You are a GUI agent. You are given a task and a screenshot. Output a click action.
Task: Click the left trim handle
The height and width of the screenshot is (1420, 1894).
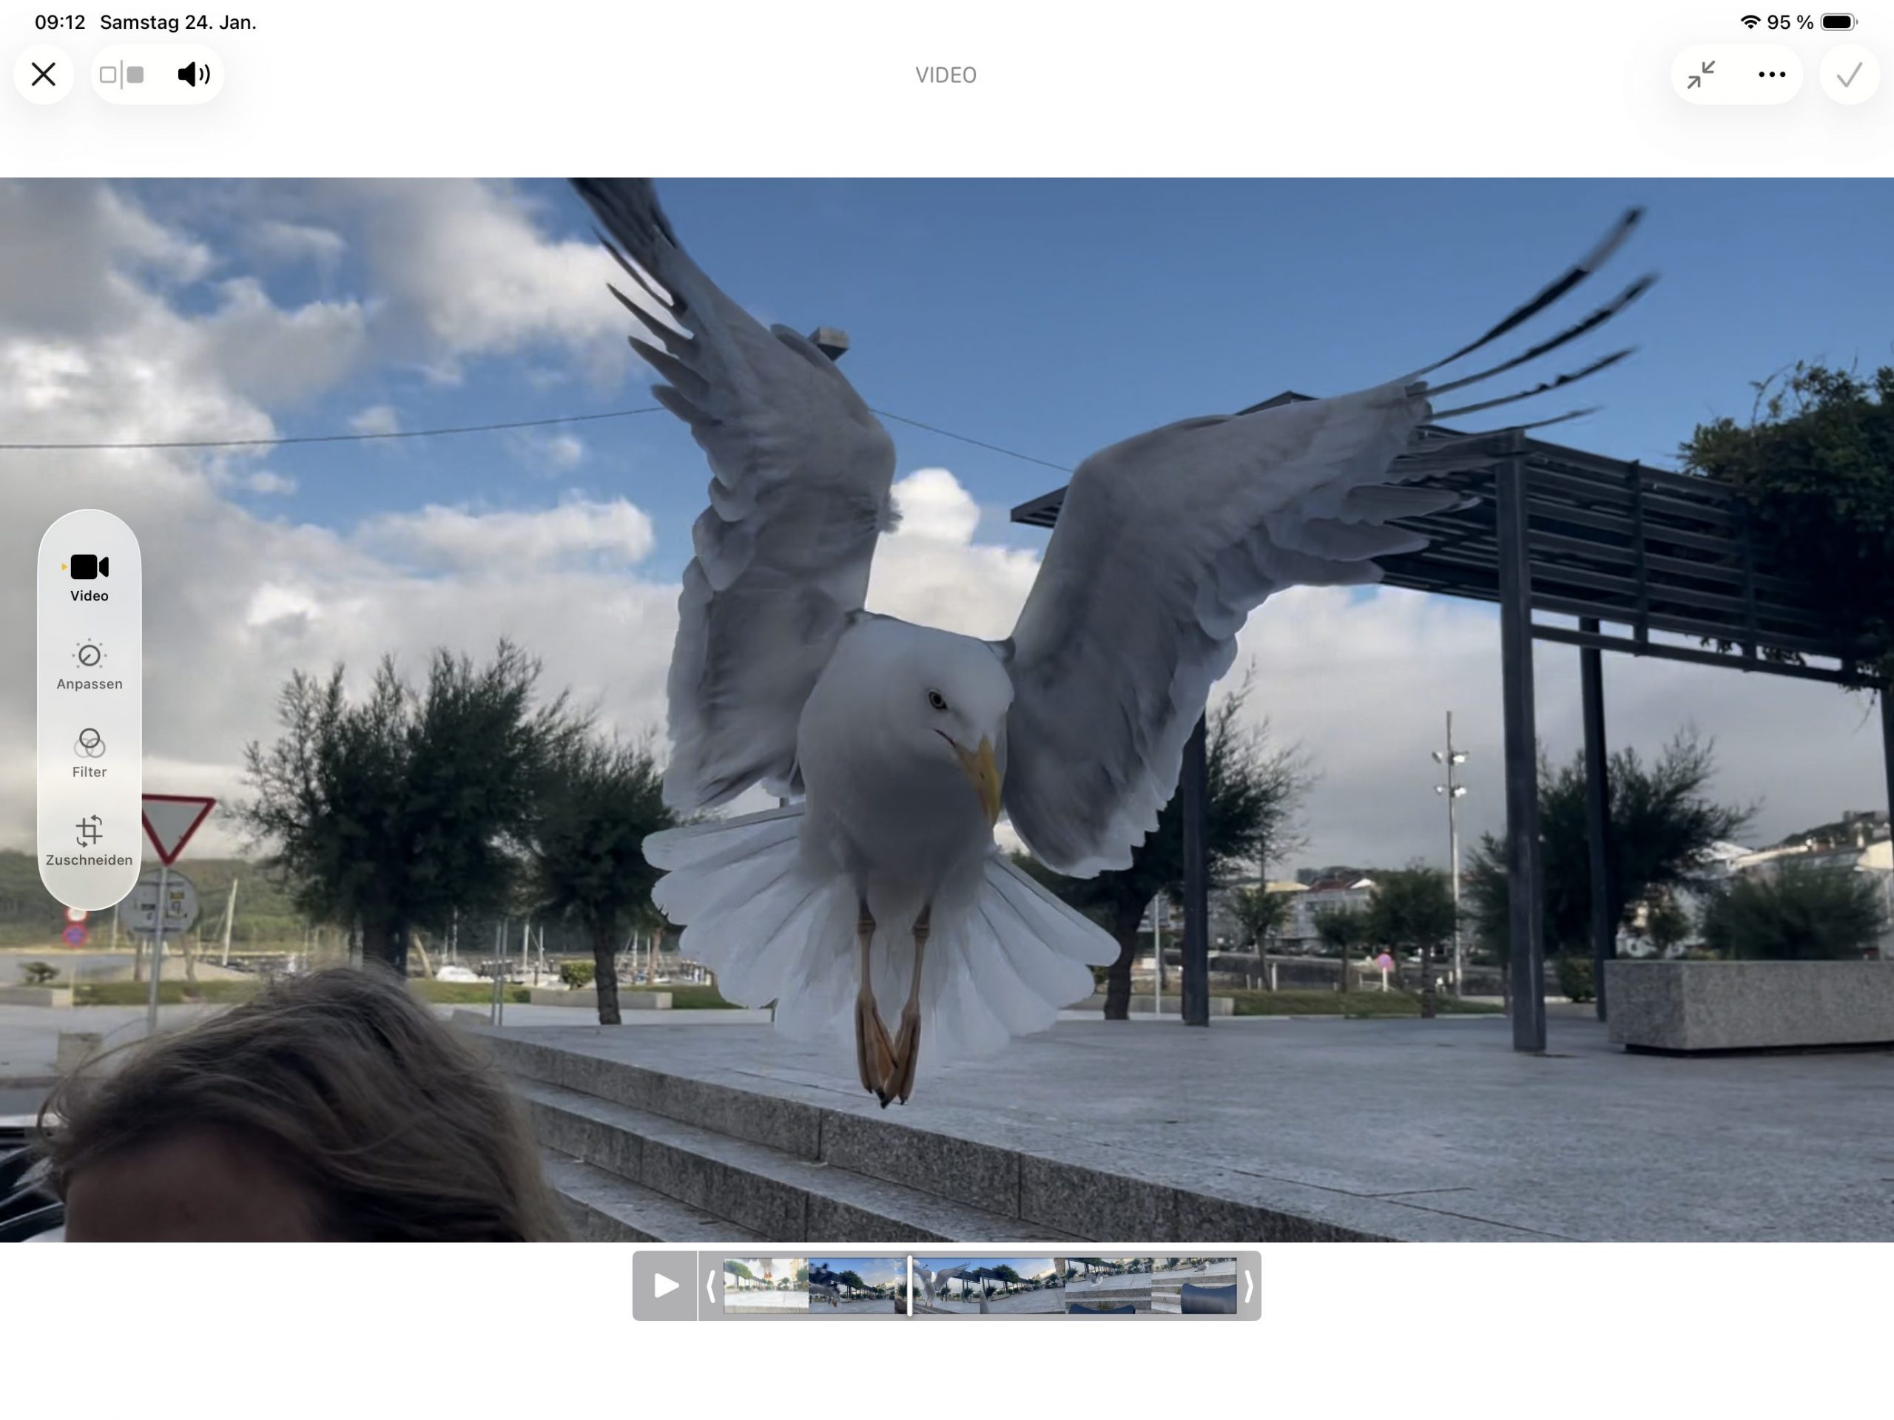711,1285
